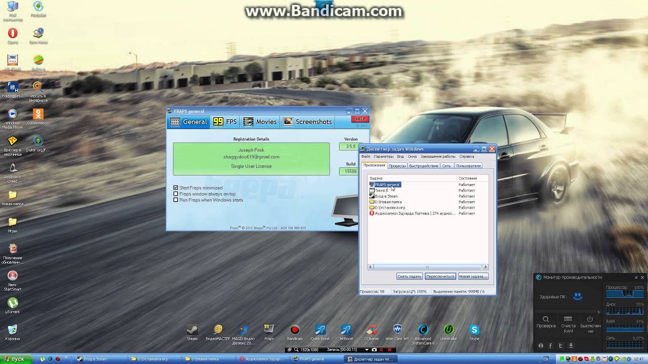This screenshot has height=364, width=648.
Task: Click Снять задачу button
Action: coord(410,277)
